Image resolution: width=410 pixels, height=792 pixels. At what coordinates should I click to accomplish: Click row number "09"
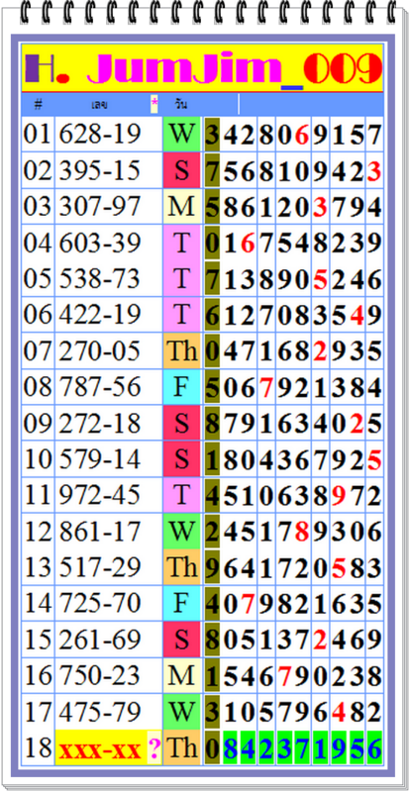[38, 423]
